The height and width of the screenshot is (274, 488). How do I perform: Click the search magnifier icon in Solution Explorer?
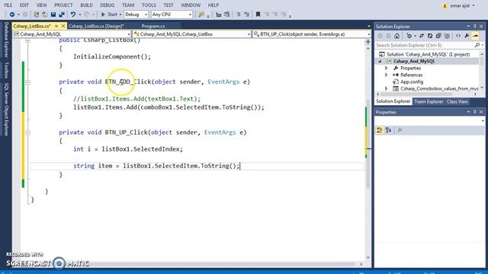[x=477, y=46]
